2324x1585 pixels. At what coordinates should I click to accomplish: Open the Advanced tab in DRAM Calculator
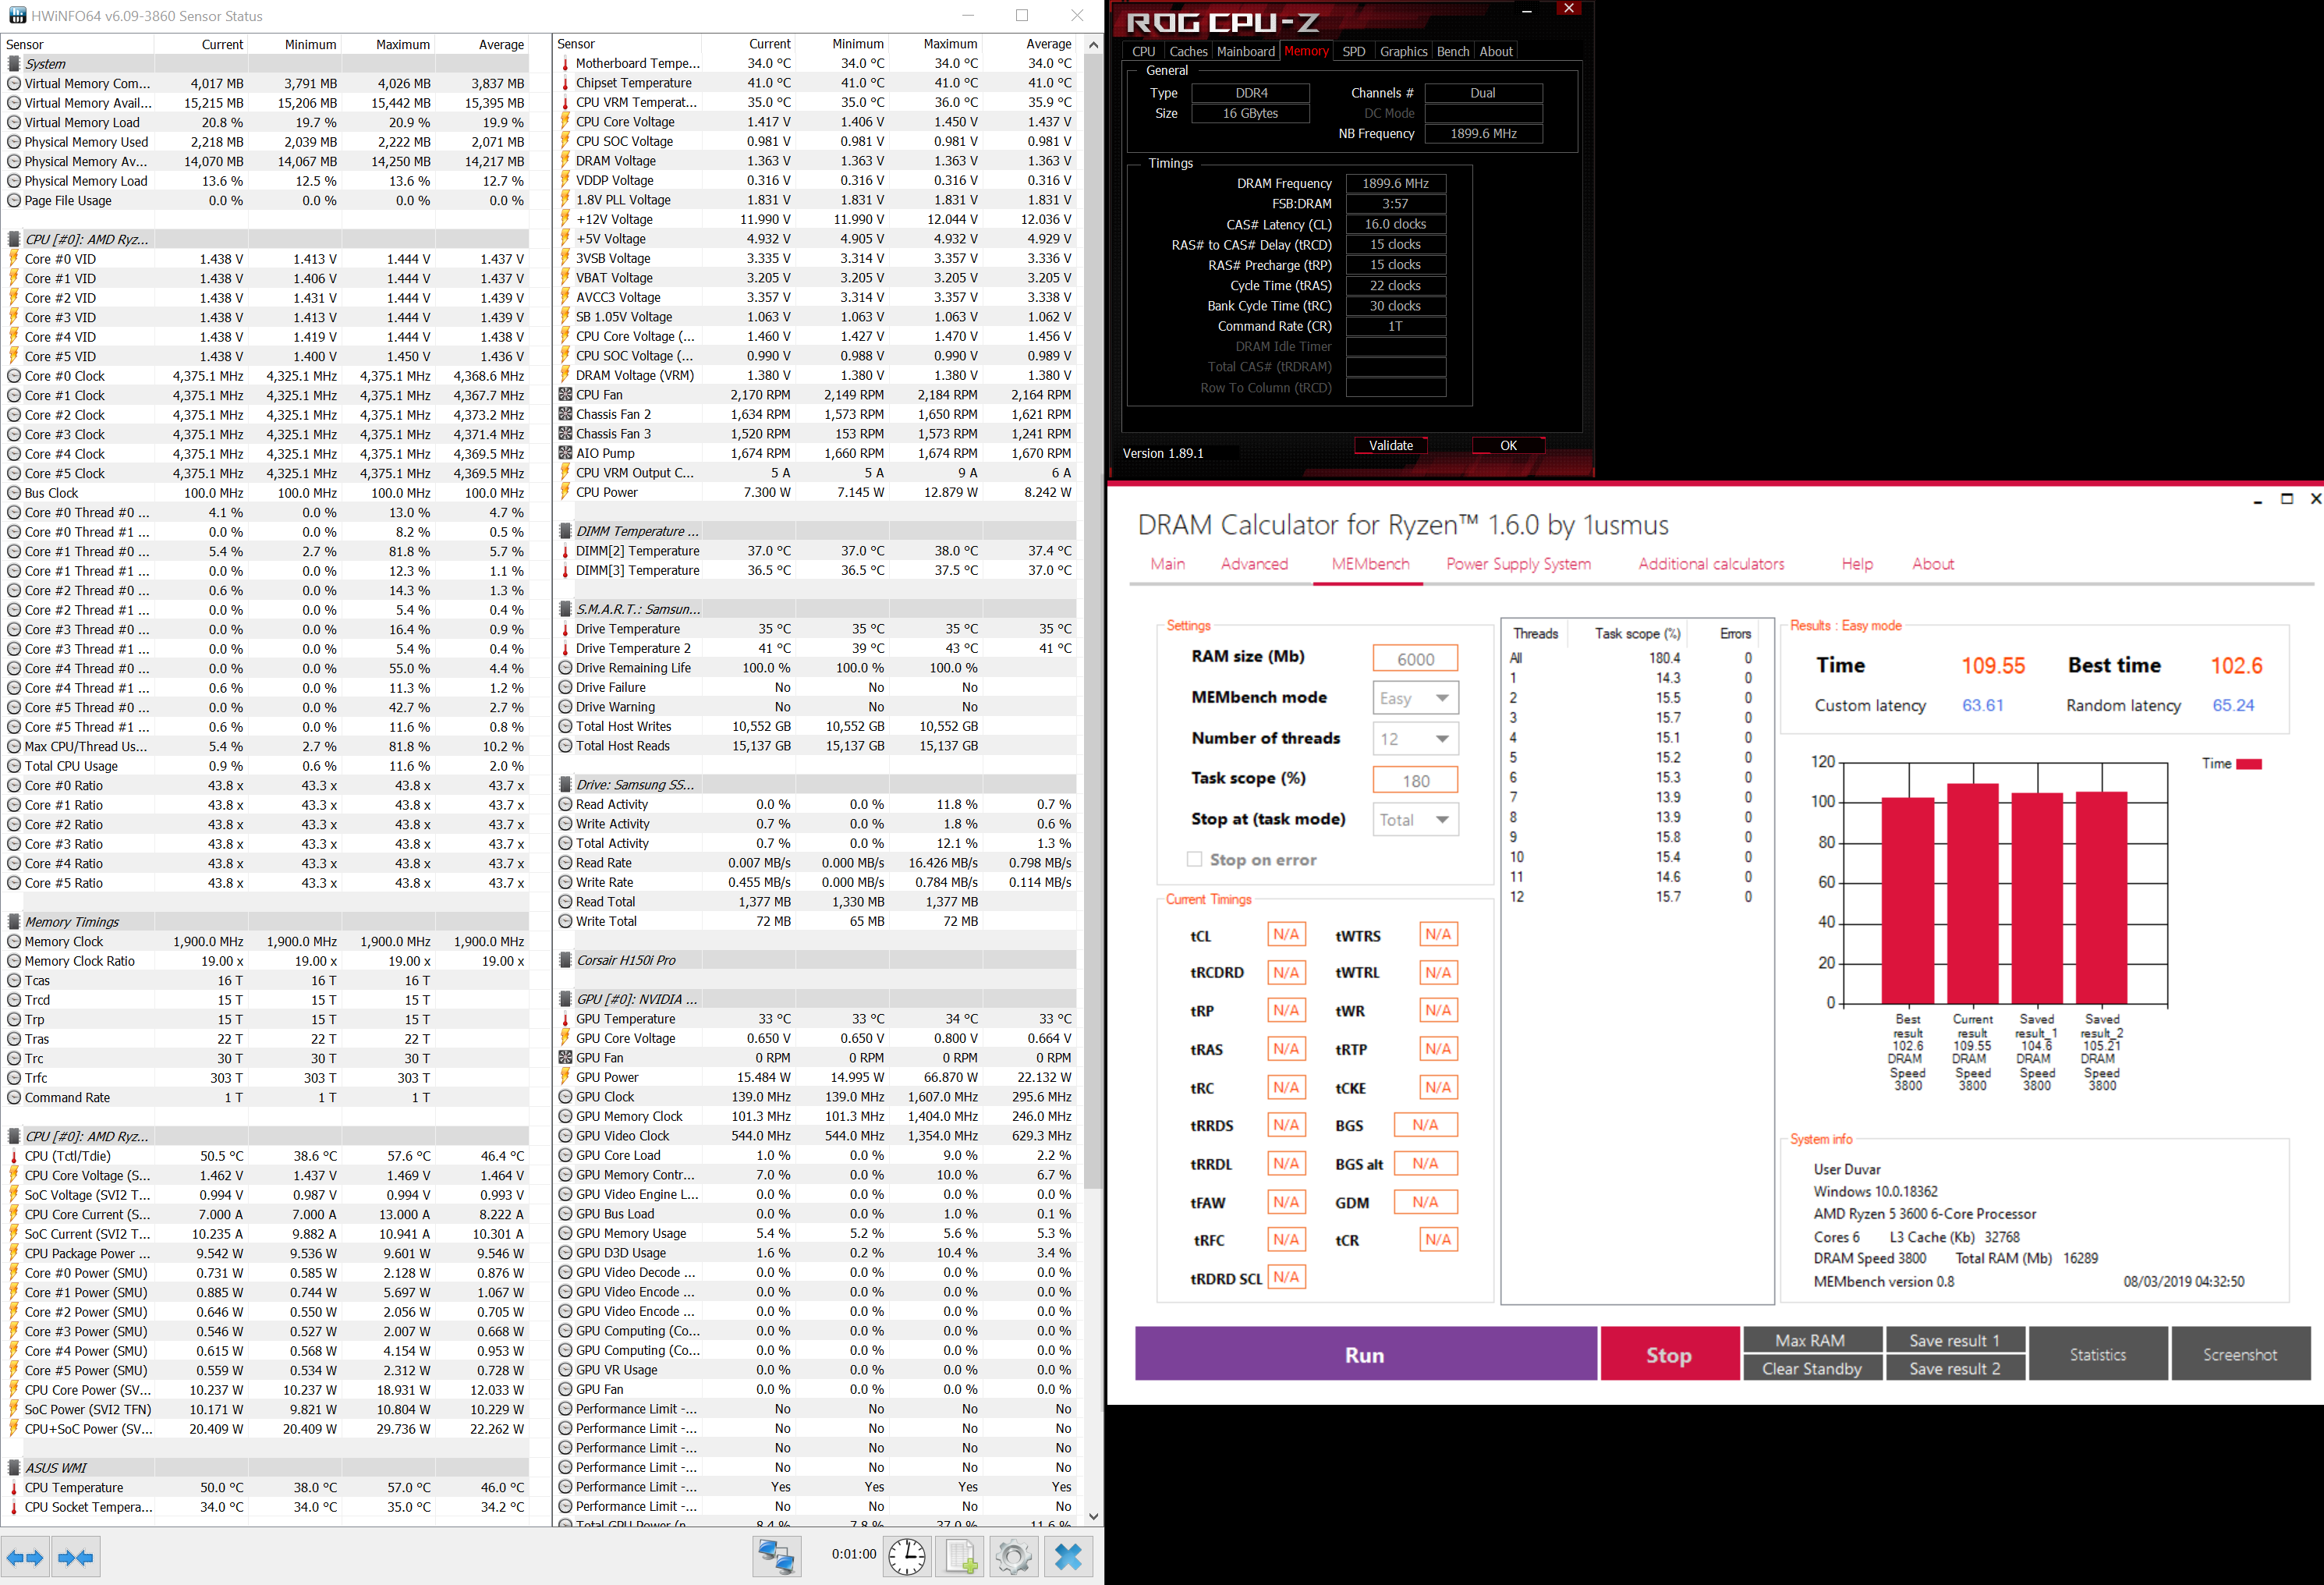coord(1254,564)
